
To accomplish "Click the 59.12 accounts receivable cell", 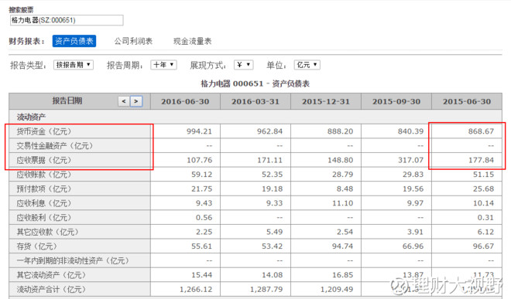I will coord(185,175).
